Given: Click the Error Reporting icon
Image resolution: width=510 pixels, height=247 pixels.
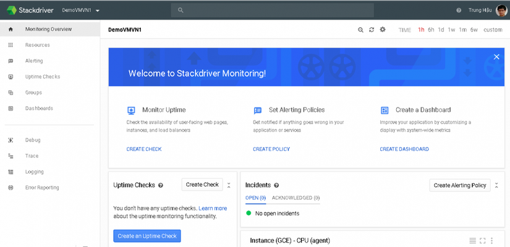Looking at the screenshot, I should click(11, 188).
